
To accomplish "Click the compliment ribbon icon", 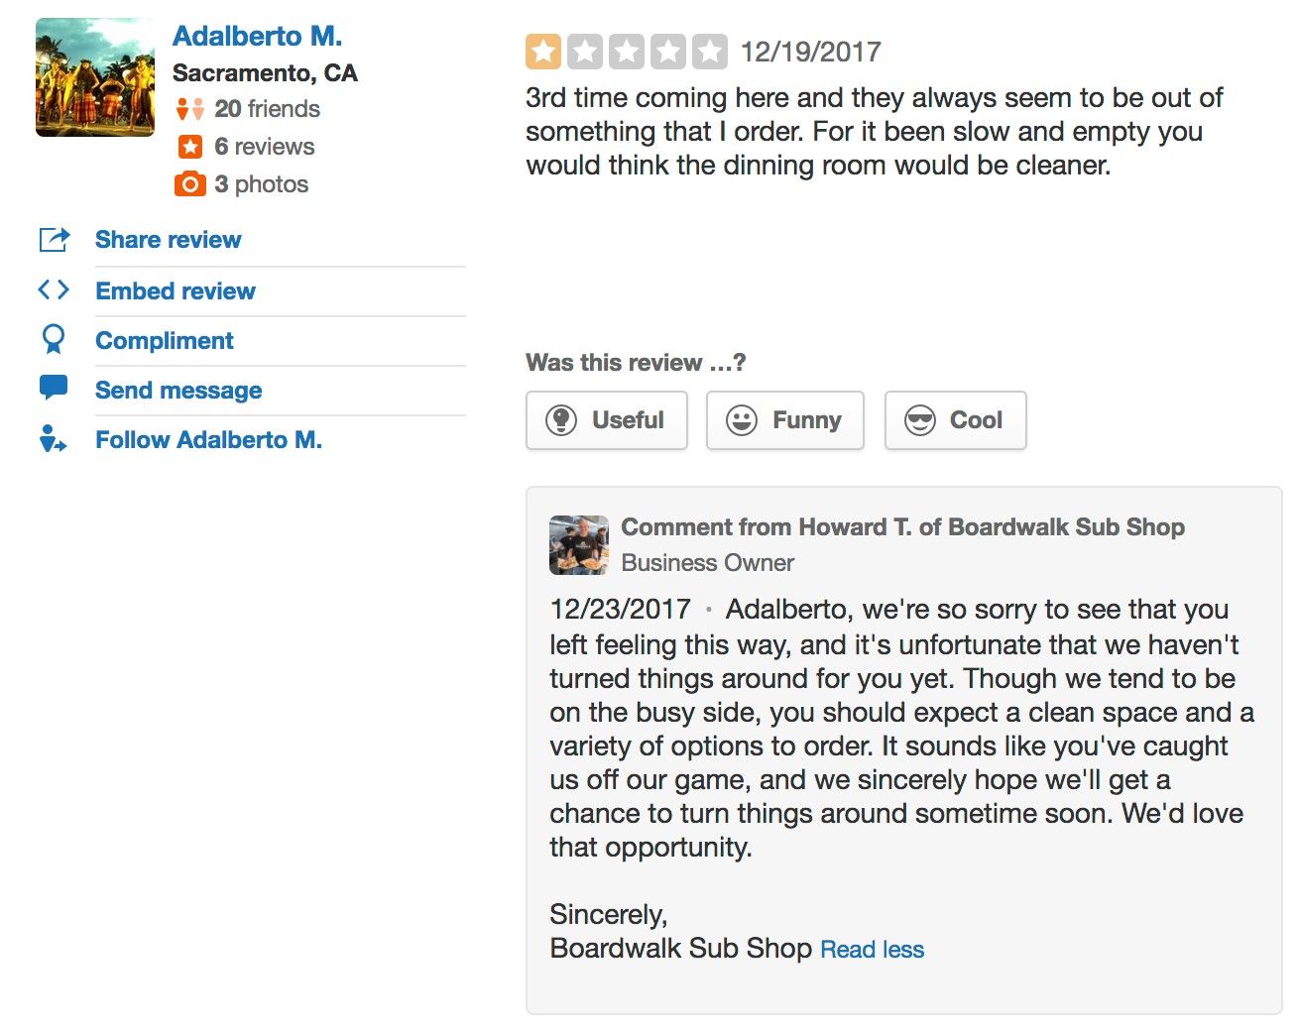I will tap(54, 339).
